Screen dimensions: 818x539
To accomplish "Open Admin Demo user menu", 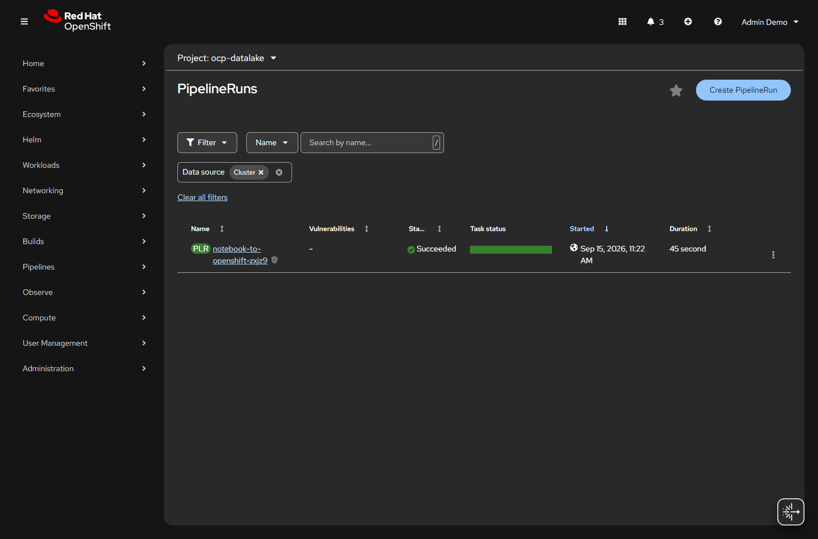I will click(x=770, y=22).
